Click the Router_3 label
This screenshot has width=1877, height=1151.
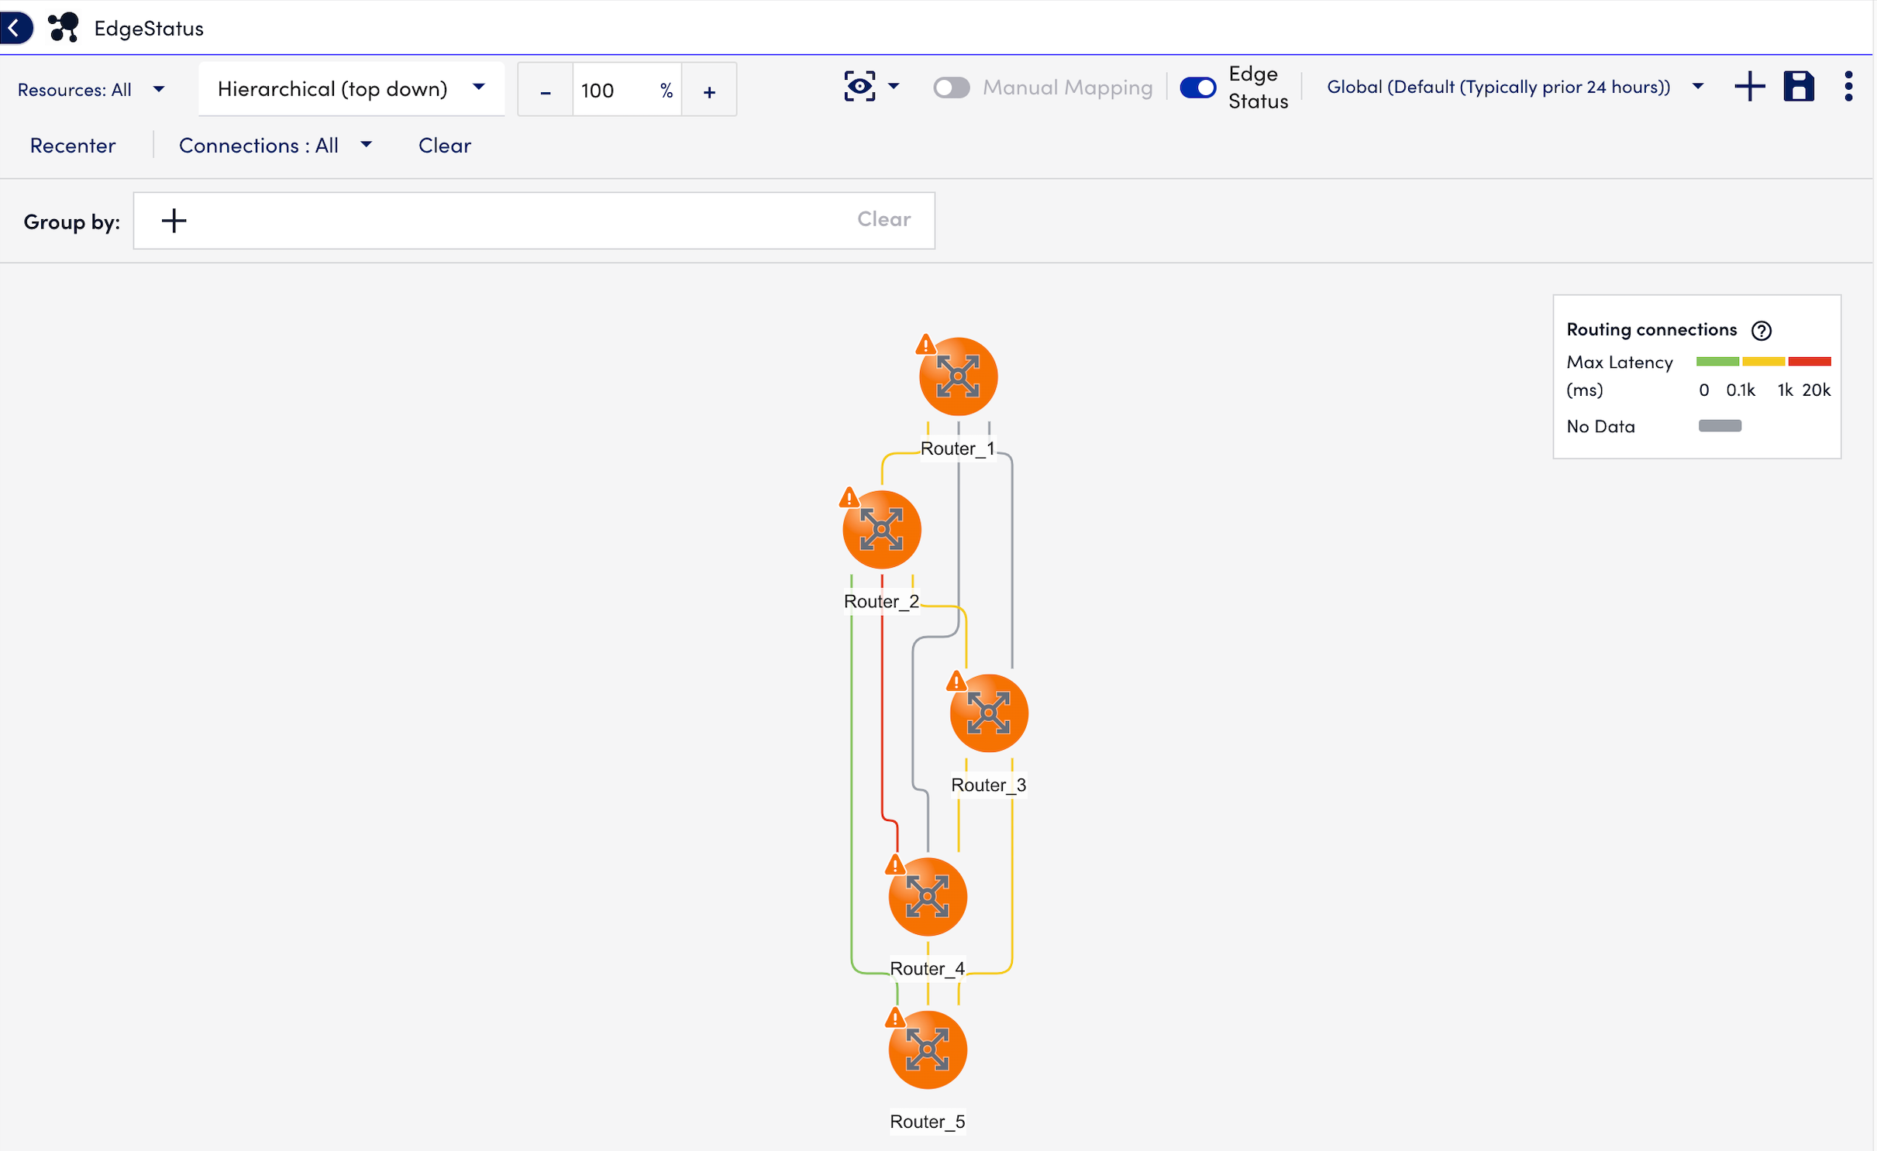click(x=988, y=785)
